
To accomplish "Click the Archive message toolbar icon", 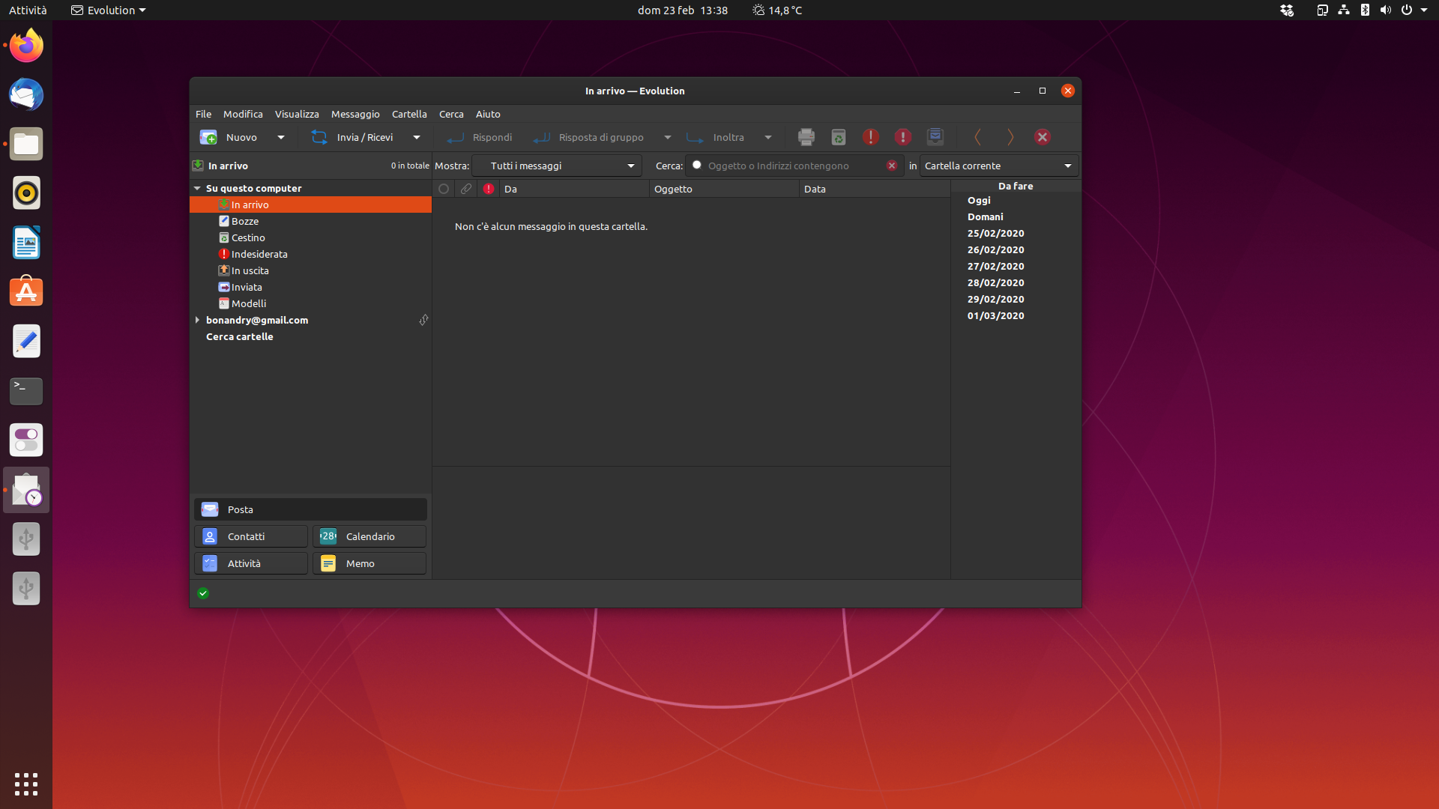I will [935, 137].
